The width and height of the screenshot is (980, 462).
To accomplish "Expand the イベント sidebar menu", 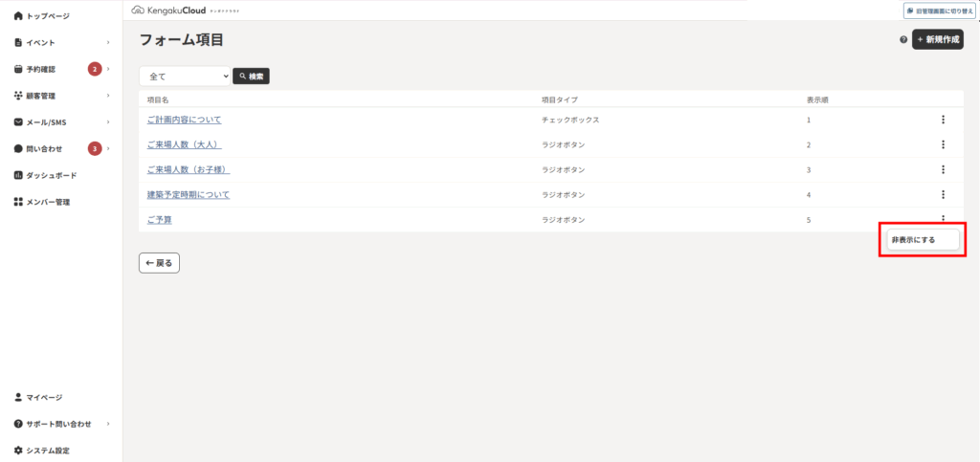I will (61, 42).
